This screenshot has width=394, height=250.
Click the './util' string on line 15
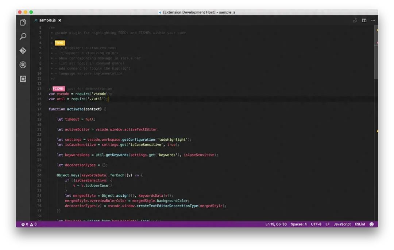click(96, 99)
